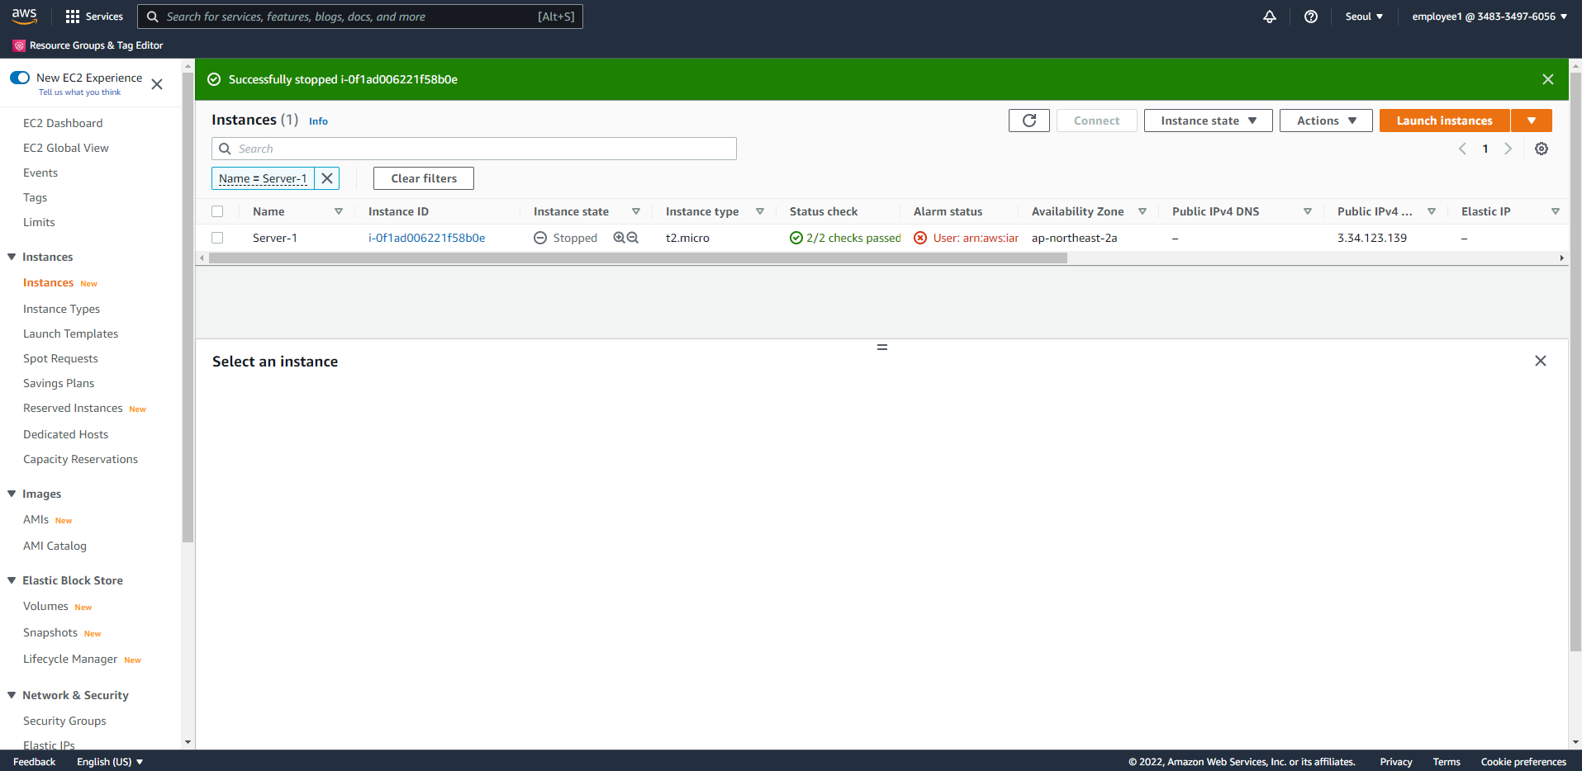Viewport: 1582px width, 771px height.
Task: Open Security Groups page
Action: (64, 721)
